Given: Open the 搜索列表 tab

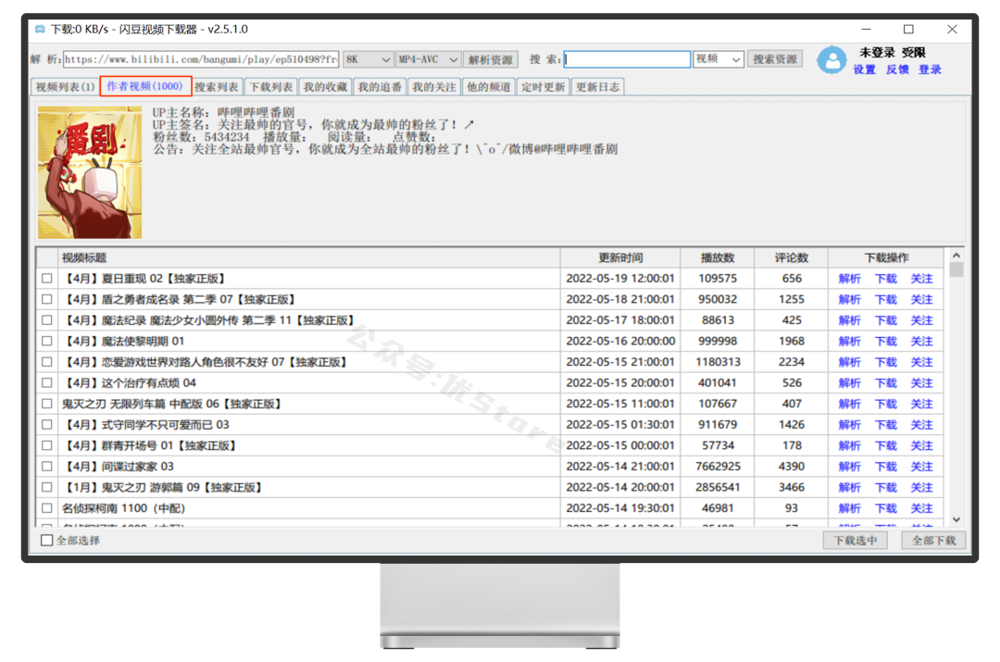Looking at the screenshot, I should [217, 87].
